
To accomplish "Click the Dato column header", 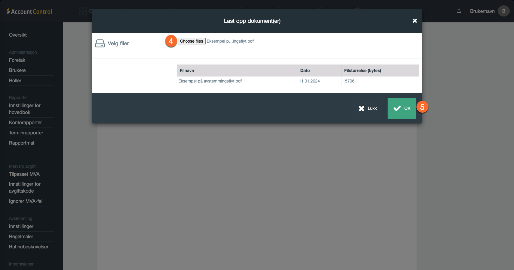I will (x=305, y=70).
